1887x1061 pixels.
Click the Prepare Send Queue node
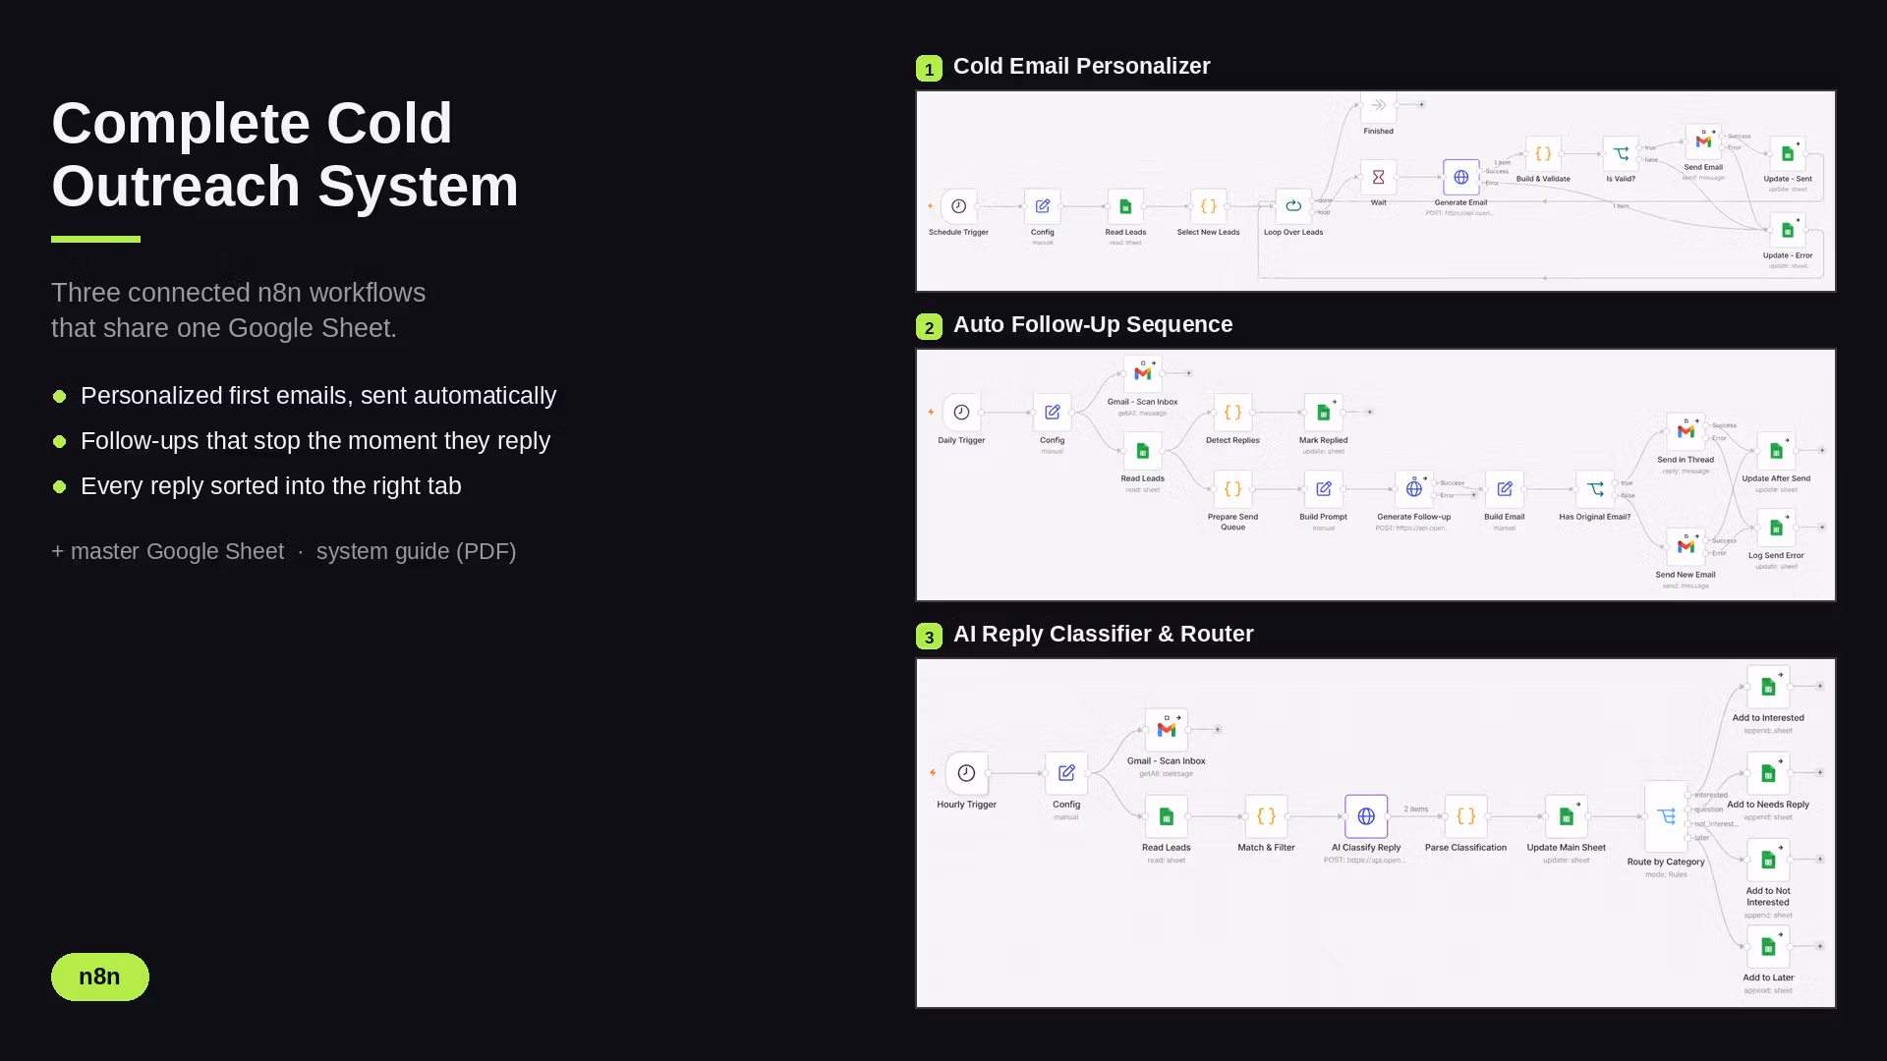coord(1232,489)
